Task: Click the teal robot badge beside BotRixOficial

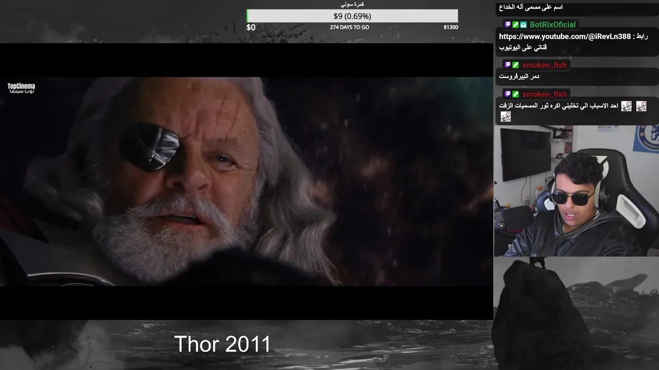Action: [523, 25]
